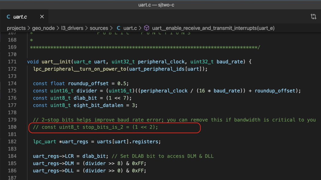The height and width of the screenshot is (180, 321).
Task: Click the 2-stop bits comment line
Action: click(x=175, y=120)
